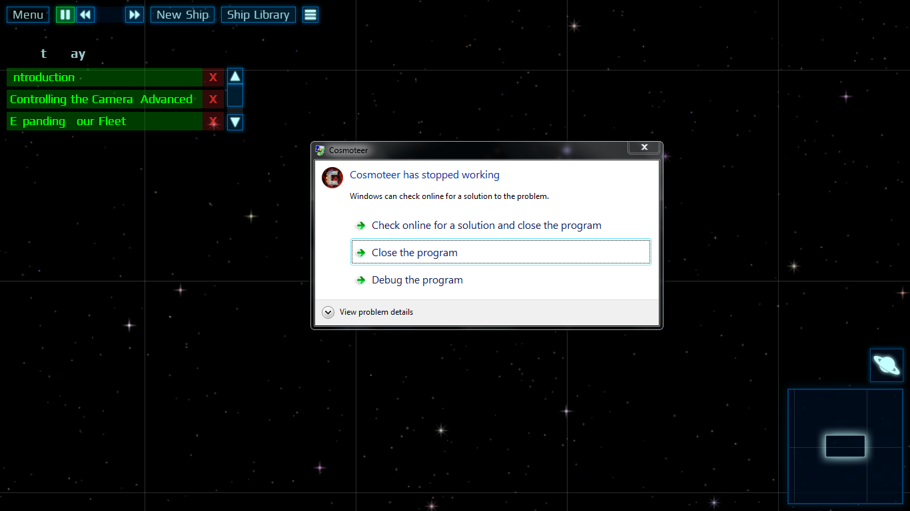Click the green arrow beside Debug the program

point(360,280)
